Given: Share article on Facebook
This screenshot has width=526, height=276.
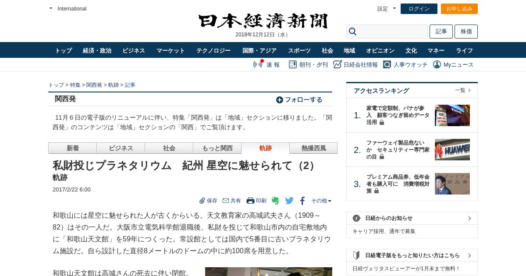Looking at the screenshot, I should 302,201.
